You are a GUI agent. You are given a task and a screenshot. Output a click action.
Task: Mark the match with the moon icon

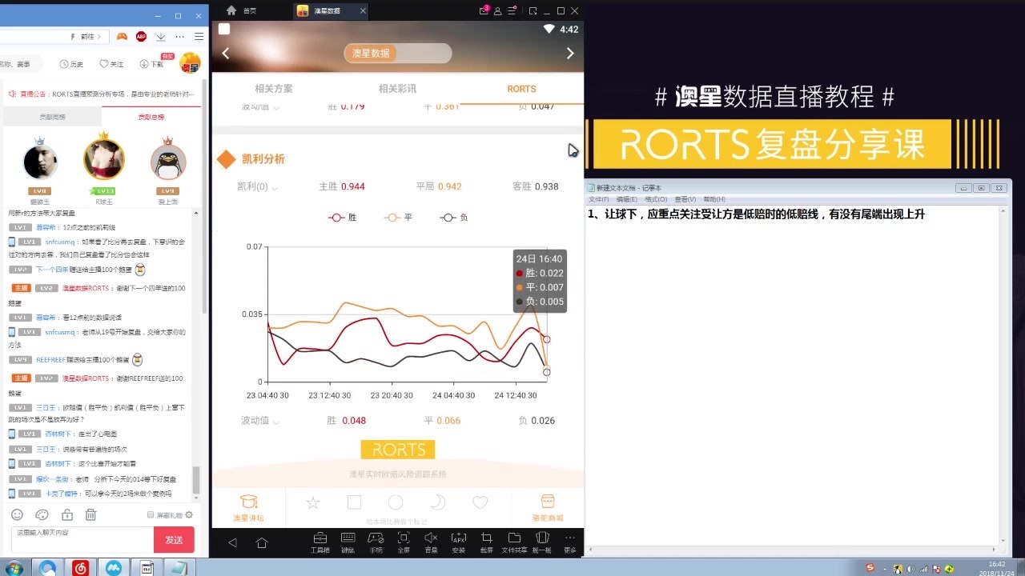(437, 502)
